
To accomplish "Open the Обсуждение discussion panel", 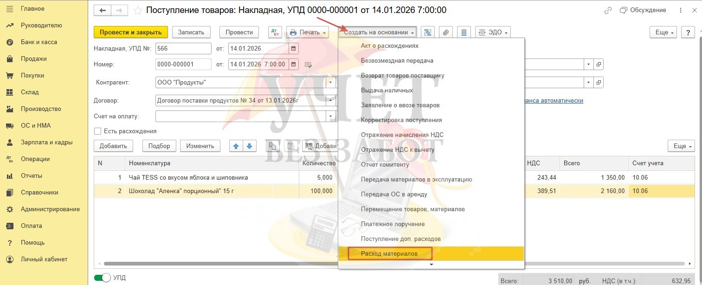I will tap(643, 10).
